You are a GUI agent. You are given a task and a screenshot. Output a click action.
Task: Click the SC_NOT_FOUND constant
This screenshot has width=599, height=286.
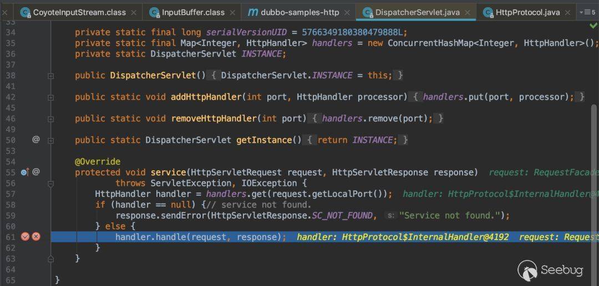pyautogui.click(x=342, y=216)
